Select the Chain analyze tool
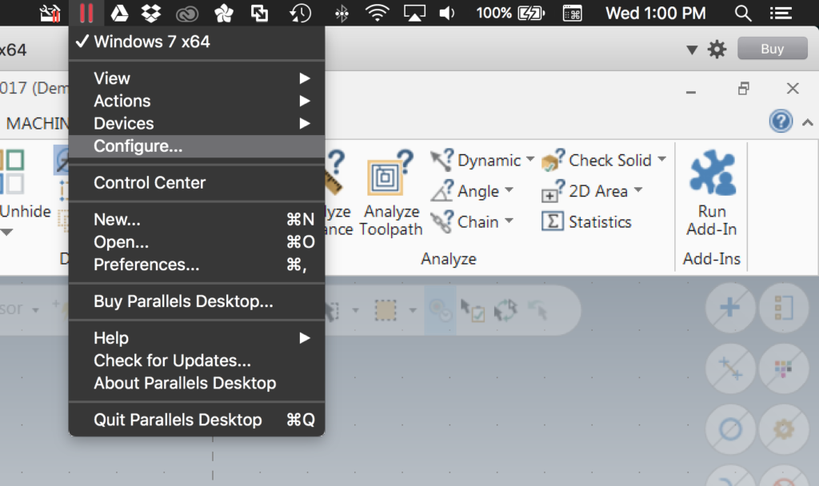The image size is (819, 486). click(x=478, y=221)
